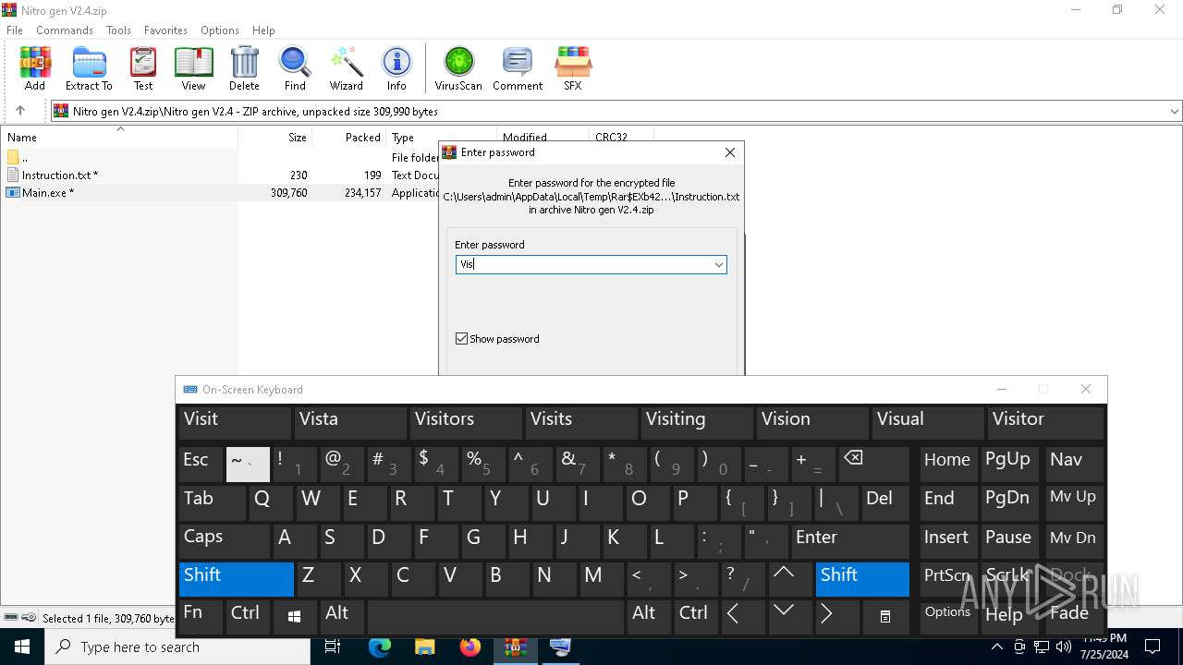Sort by Size column header
Viewport: 1183px width, 665px height.
275,137
